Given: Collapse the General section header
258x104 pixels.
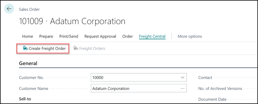Looking at the screenshot, I should (28, 63).
